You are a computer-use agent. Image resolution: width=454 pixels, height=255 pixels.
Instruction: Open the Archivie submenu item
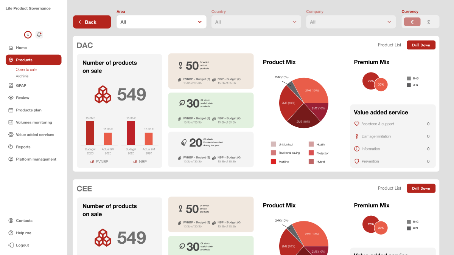22,76
